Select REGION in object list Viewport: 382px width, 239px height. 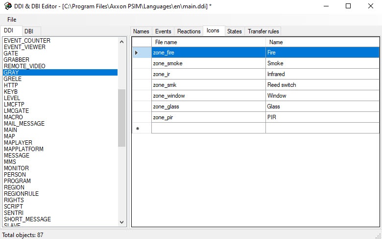pos(60,187)
